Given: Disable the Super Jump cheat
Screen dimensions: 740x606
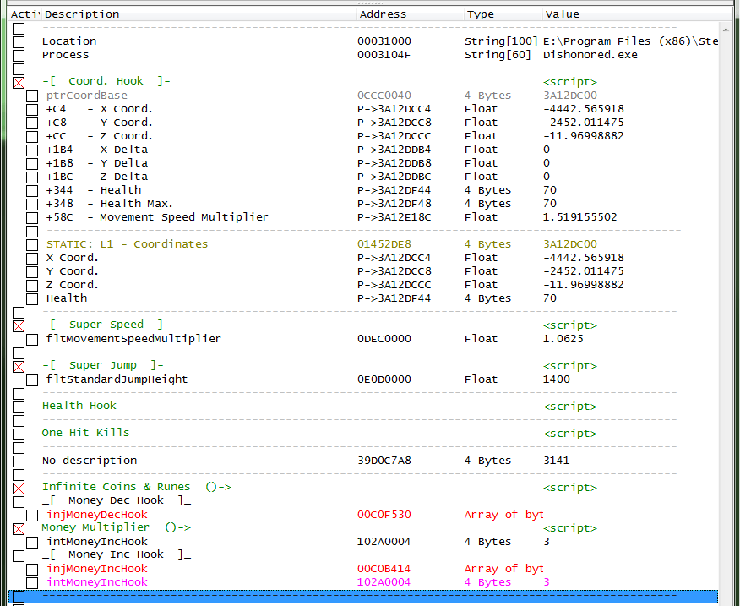Looking at the screenshot, I should (x=19, y=366).
